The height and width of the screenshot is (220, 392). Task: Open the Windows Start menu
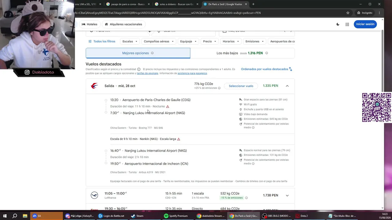coord(5,216)
